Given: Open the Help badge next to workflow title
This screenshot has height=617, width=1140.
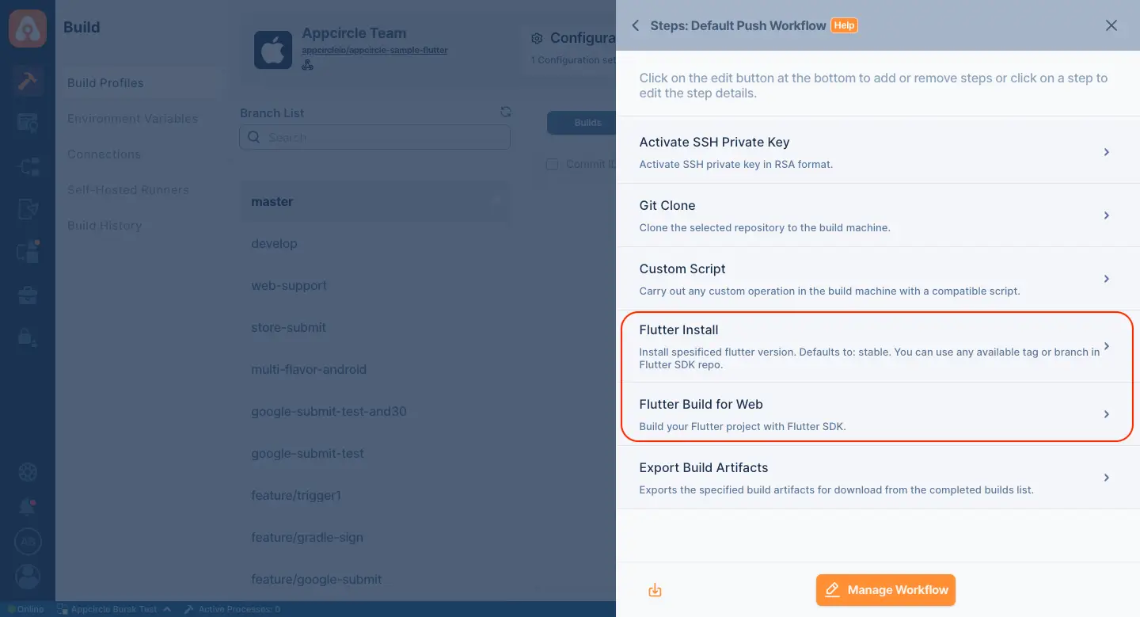Looking at the screenshot, I should tap(844, 25).
